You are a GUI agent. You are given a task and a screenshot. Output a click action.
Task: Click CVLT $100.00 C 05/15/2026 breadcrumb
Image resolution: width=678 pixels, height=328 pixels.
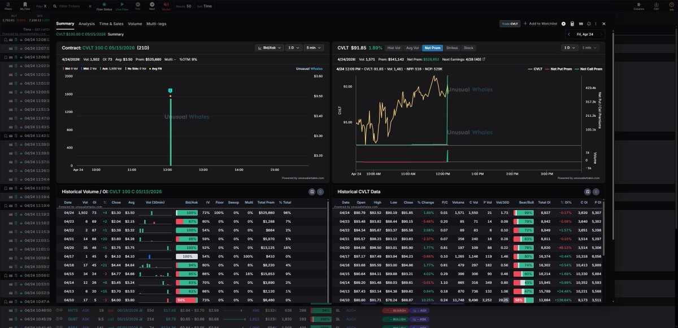[81, 34]
